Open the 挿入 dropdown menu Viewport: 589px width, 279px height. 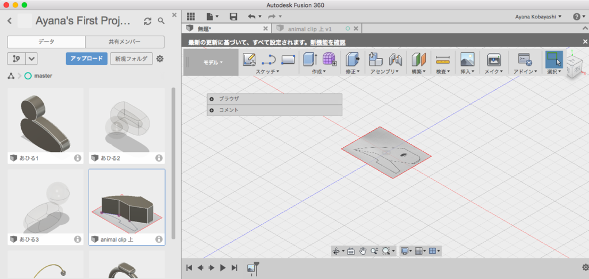[467, 71]
